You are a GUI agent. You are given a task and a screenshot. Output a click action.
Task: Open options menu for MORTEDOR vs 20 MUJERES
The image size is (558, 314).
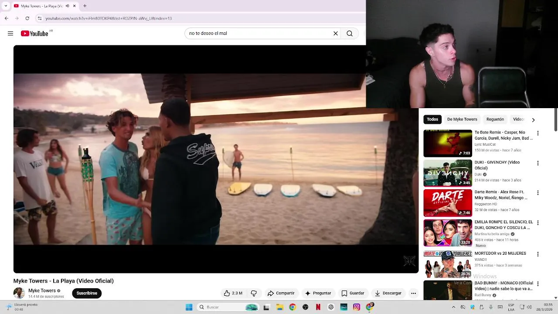coord(538,254)
